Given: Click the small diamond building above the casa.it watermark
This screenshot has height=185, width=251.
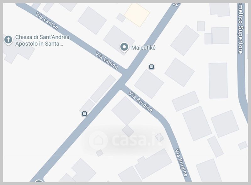Looking at the screenshot, I should point(128,131).
